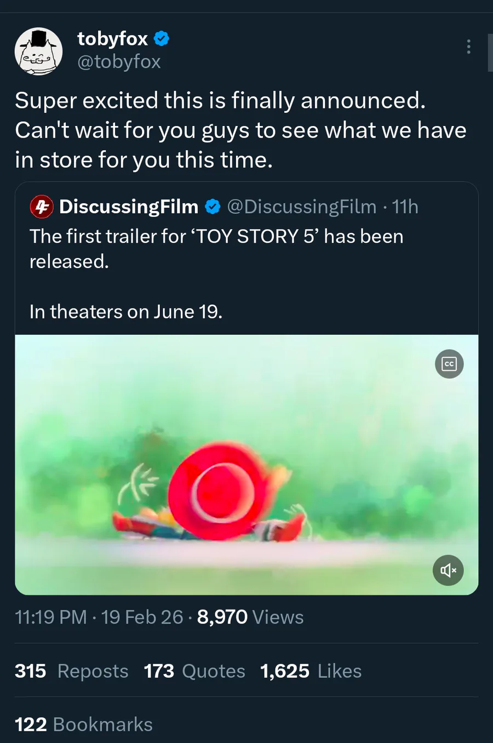Open tobyfox's profile picture
The image size is (493, 743).
tap(38, 51)
